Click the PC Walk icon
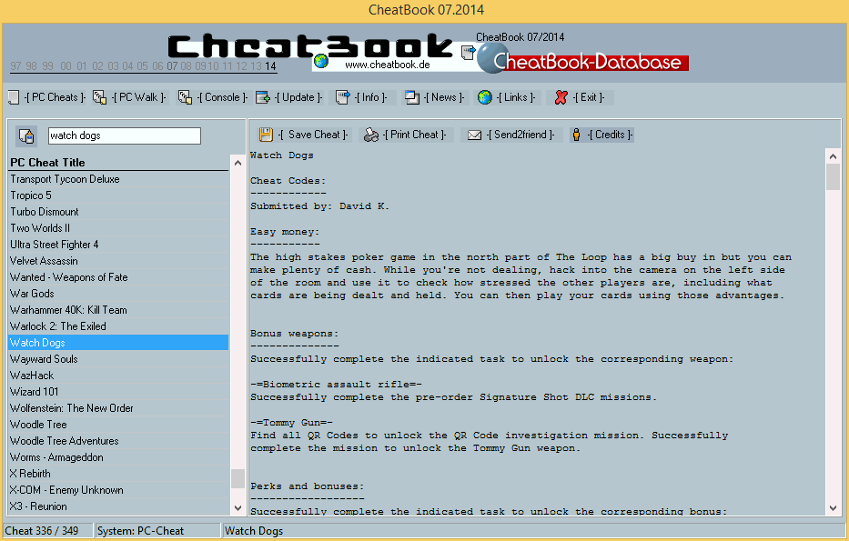The height and width of the screenshot is (541, 849). (x=99, y=97)
